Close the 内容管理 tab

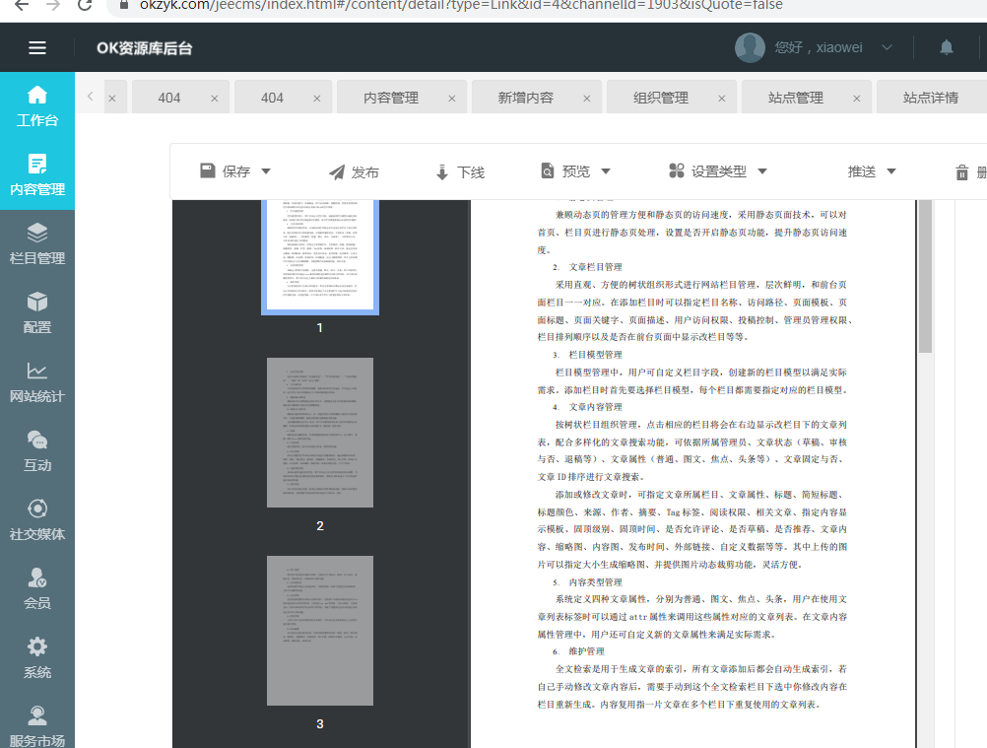[452, 99]
